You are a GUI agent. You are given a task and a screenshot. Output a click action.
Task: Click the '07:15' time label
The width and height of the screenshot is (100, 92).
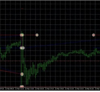click(2, 89)
